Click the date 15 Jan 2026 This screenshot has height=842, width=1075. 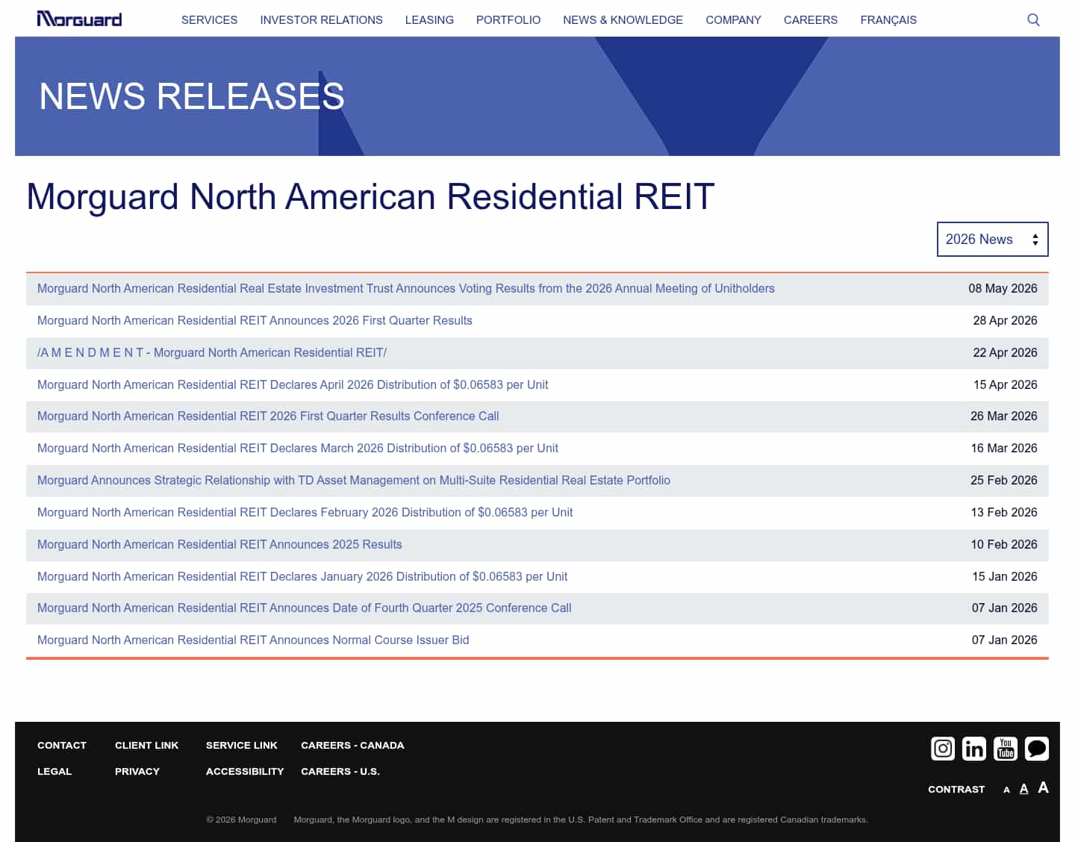point(1005,576)
